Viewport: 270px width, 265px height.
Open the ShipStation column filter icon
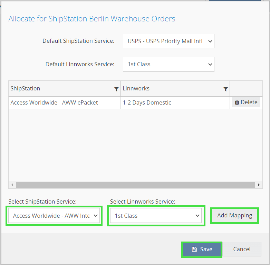116,89
